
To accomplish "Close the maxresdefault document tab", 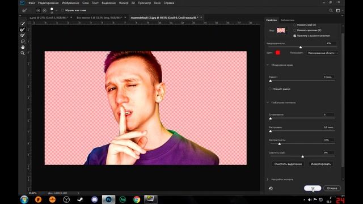I will click(x=201, y=18).
